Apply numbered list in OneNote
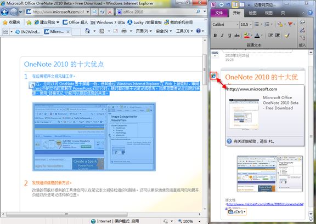316x224 pixels. [267, 24]
